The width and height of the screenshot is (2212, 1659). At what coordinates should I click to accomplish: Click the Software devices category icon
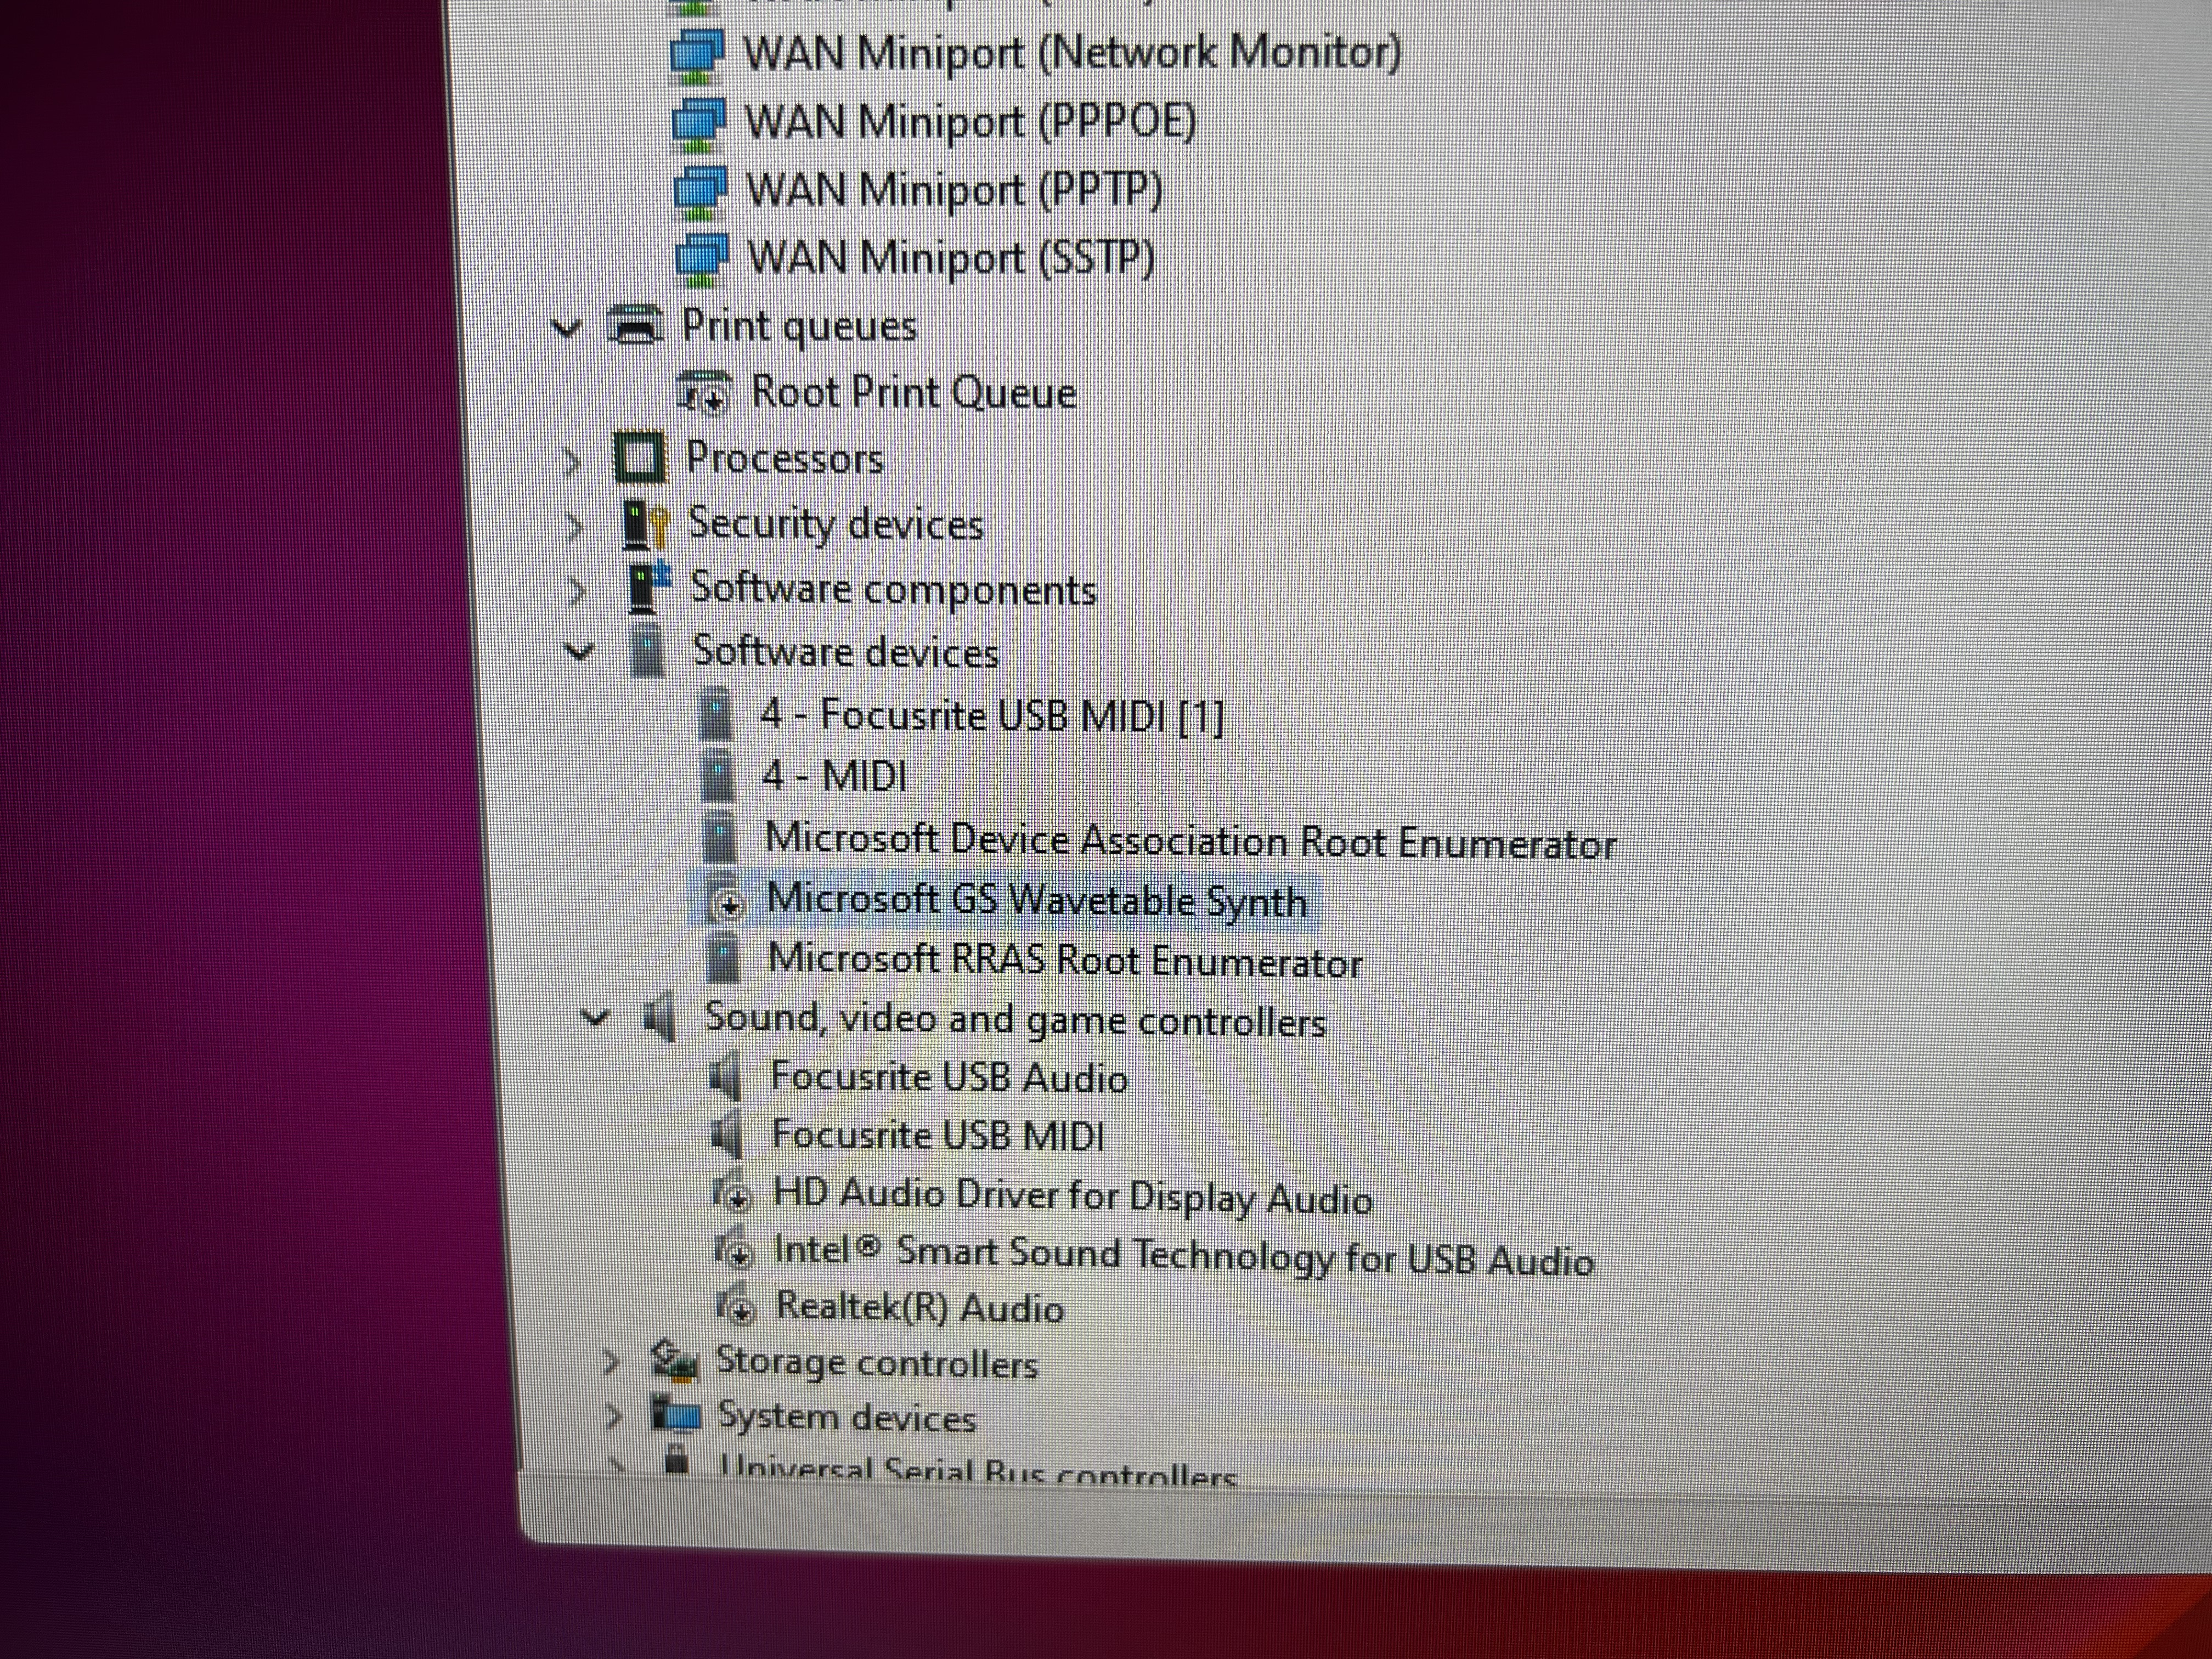tap(648, 652)
